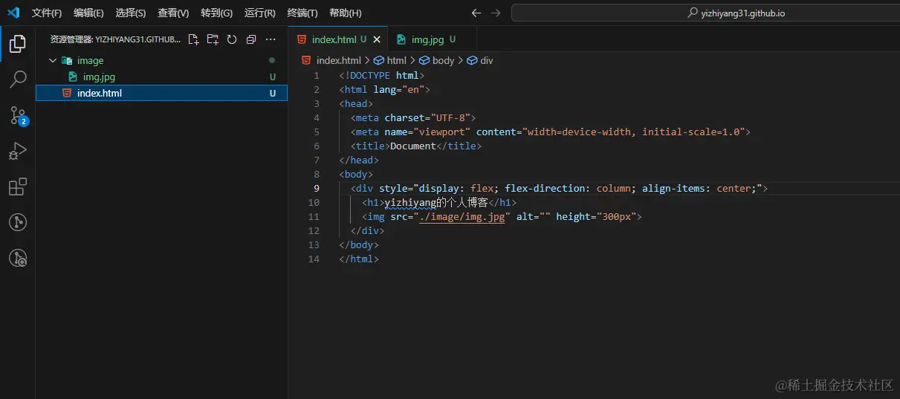Open the Explorer view in activity bar
The width and height of the screenshot is (900, 399).
tap(18, 45)
